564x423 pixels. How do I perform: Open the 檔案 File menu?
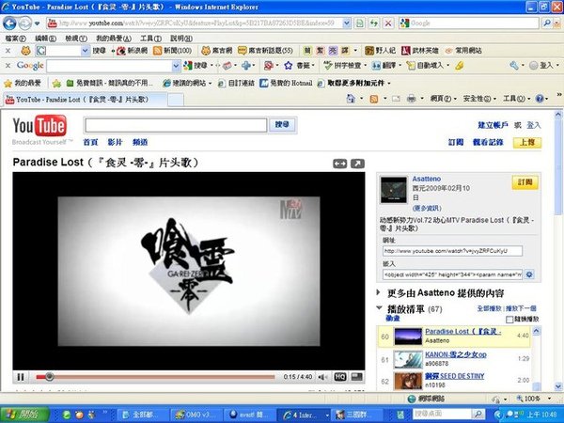click(15, 39)
